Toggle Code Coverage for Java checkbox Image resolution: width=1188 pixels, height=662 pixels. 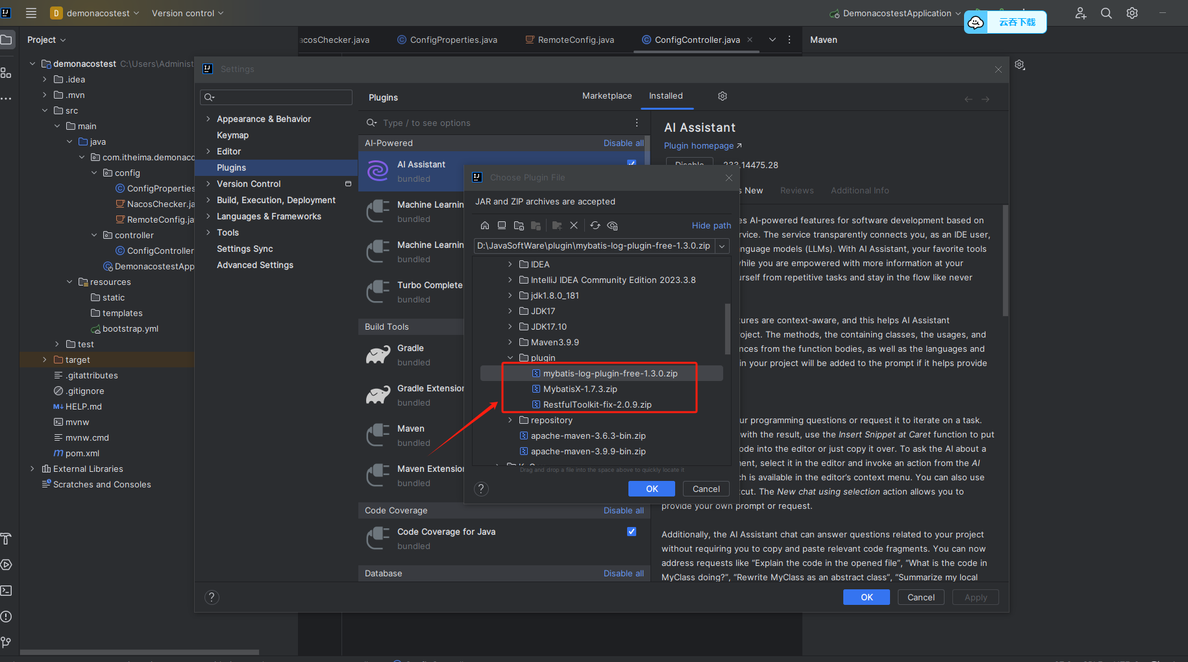[632, 532]
